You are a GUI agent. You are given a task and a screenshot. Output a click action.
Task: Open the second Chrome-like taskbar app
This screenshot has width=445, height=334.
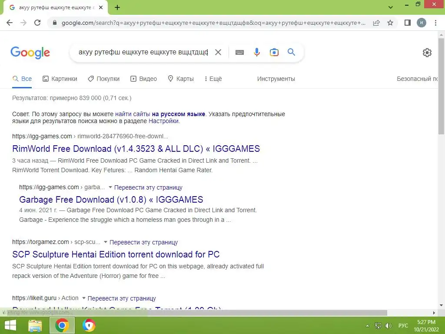(89, 325)
